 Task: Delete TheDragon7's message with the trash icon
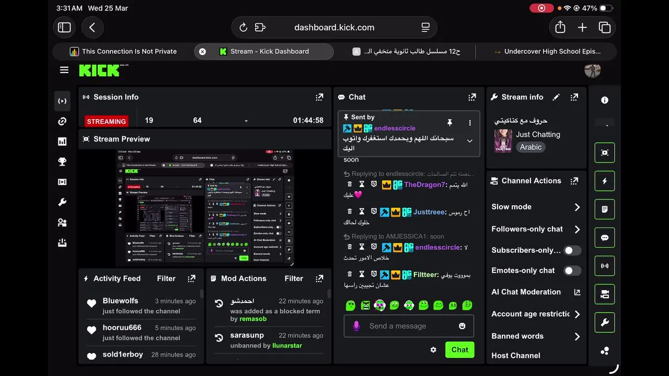tap(350, 184)
